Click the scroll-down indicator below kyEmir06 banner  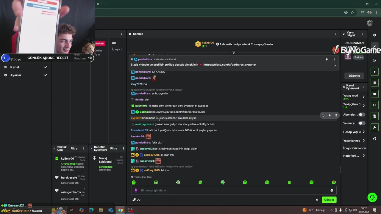pyautogui.click(x=234, y=52)
